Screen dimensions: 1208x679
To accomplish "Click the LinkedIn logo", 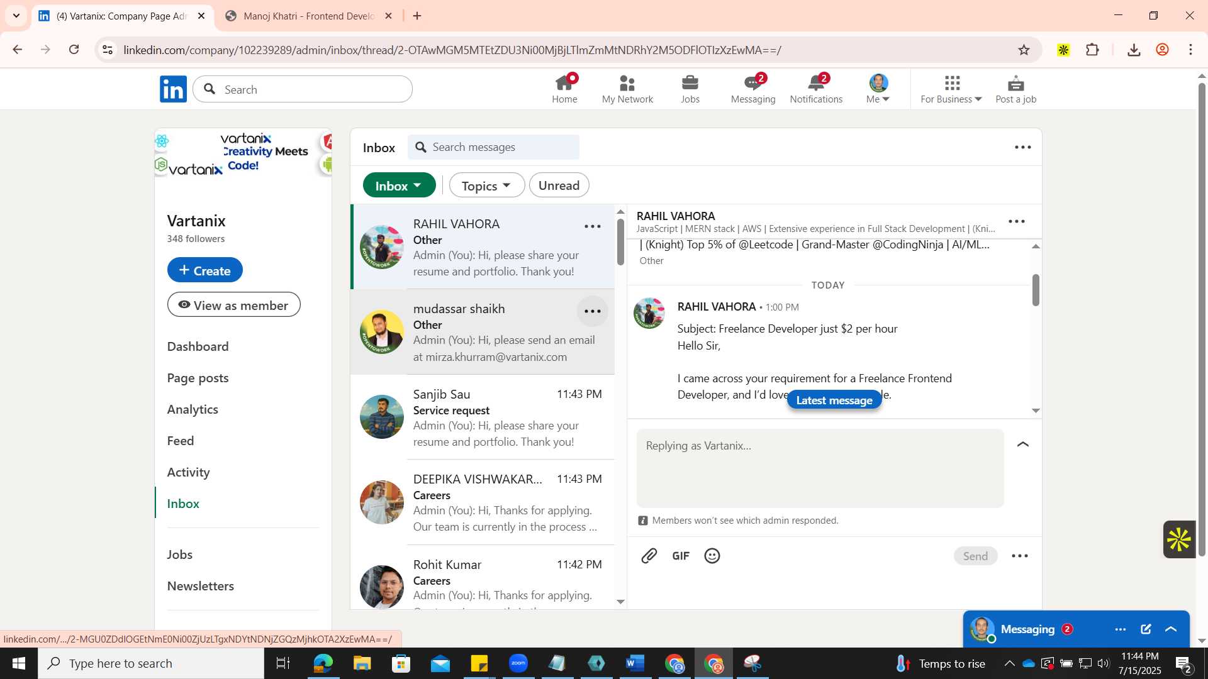I will [x=173, y=89].
